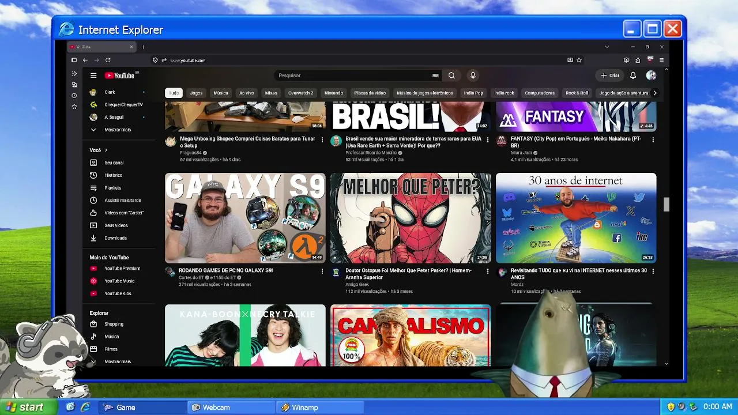This screenshot has width=738, height=415.
Task: Select the Música filter chip
Action: tap(221, 93)
